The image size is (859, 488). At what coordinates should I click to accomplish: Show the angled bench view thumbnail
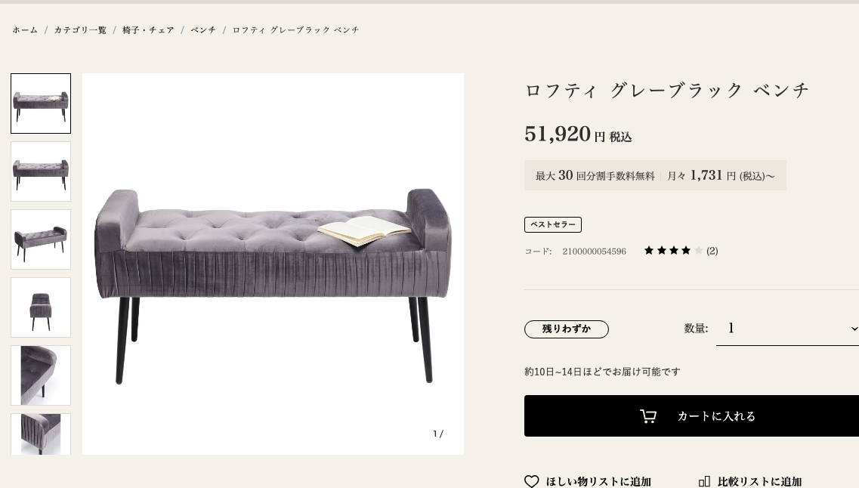click(x=41, y=239)
